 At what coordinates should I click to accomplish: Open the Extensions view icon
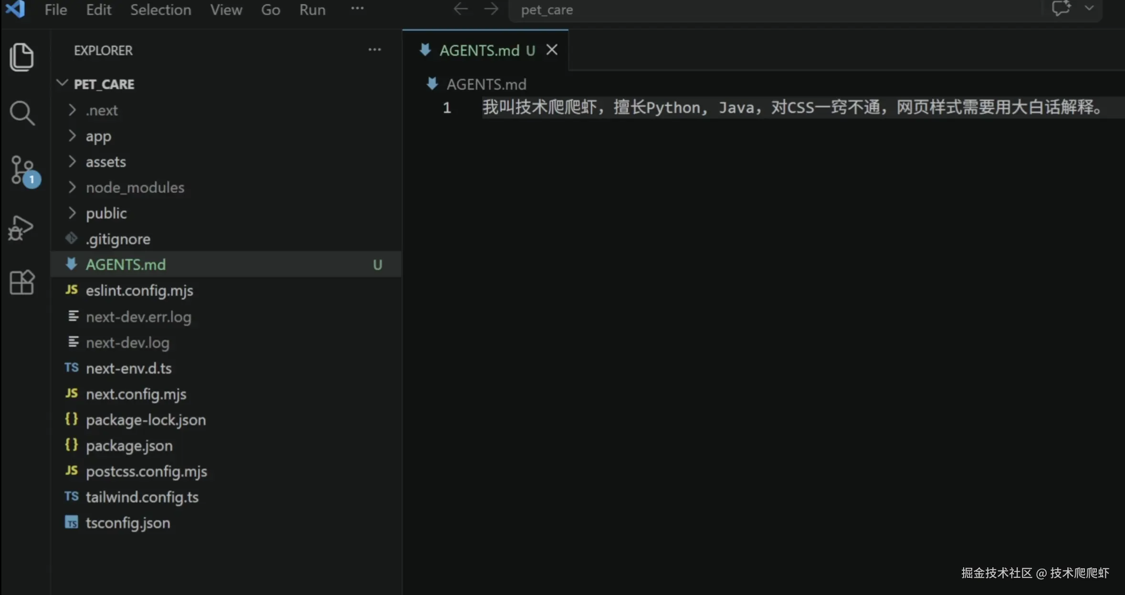tap(21, 282)
